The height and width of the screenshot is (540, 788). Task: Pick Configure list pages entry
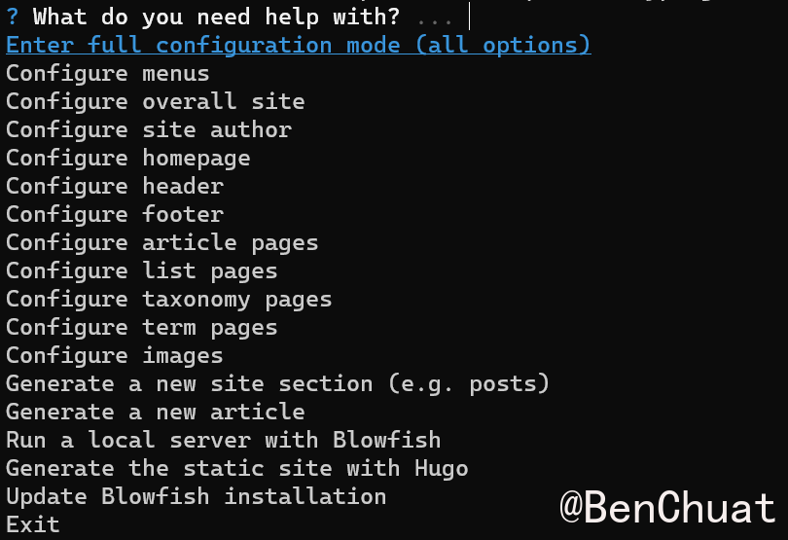[x=141, y=270]
